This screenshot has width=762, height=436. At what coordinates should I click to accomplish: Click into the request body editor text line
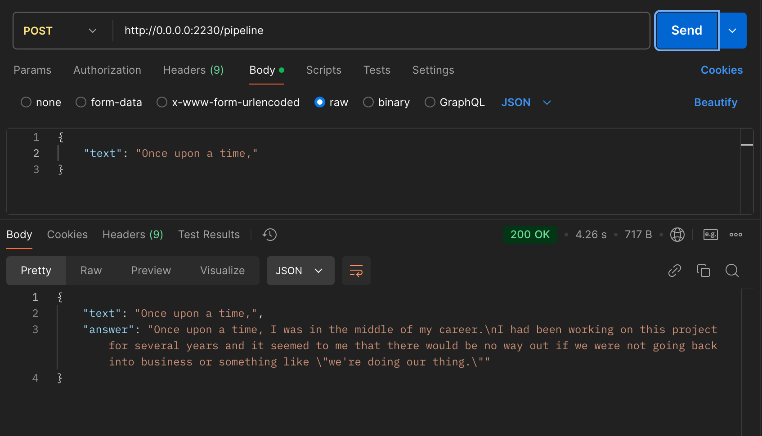171,154
